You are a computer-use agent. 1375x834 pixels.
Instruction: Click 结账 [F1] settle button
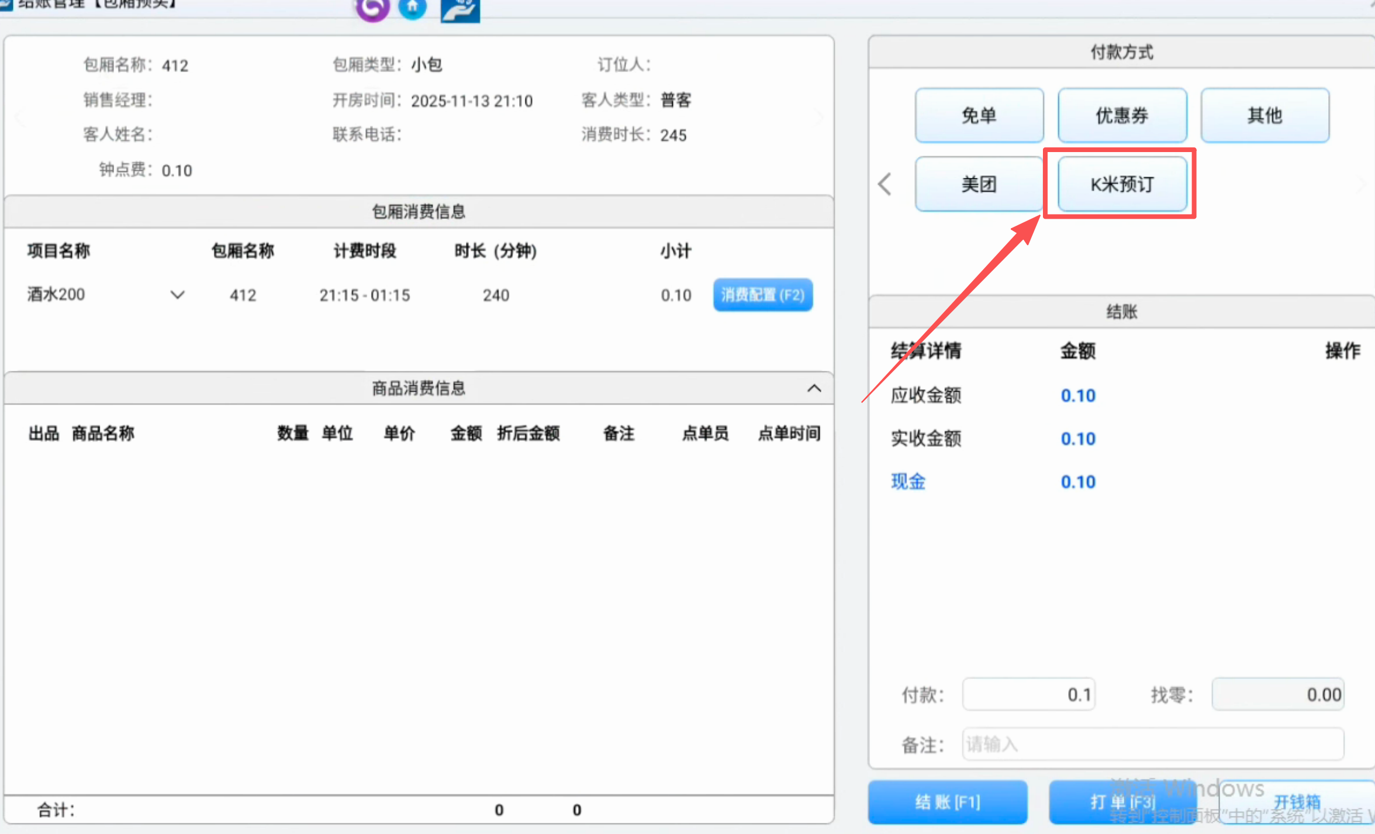(x=948, y=802)
